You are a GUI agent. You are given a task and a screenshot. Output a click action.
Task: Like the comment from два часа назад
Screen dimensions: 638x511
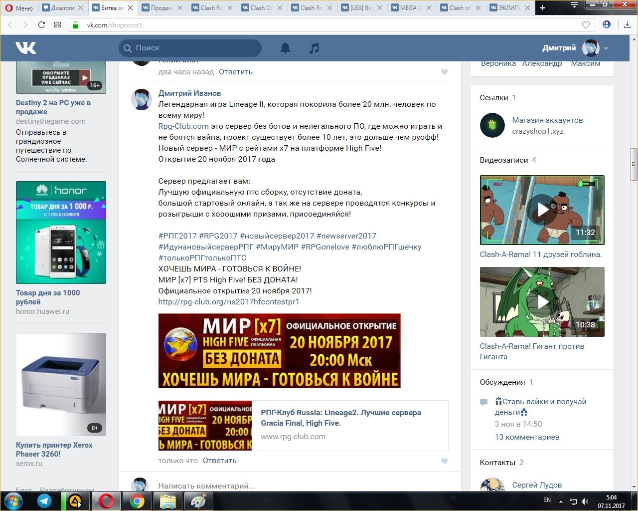(445, 72)
